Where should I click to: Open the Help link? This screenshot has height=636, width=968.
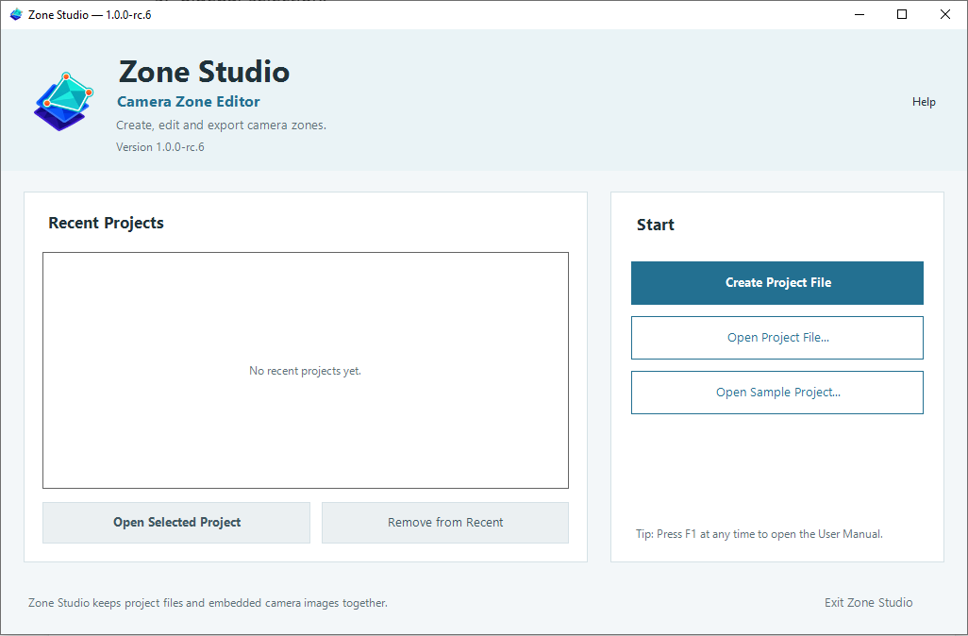click(924, 102)
